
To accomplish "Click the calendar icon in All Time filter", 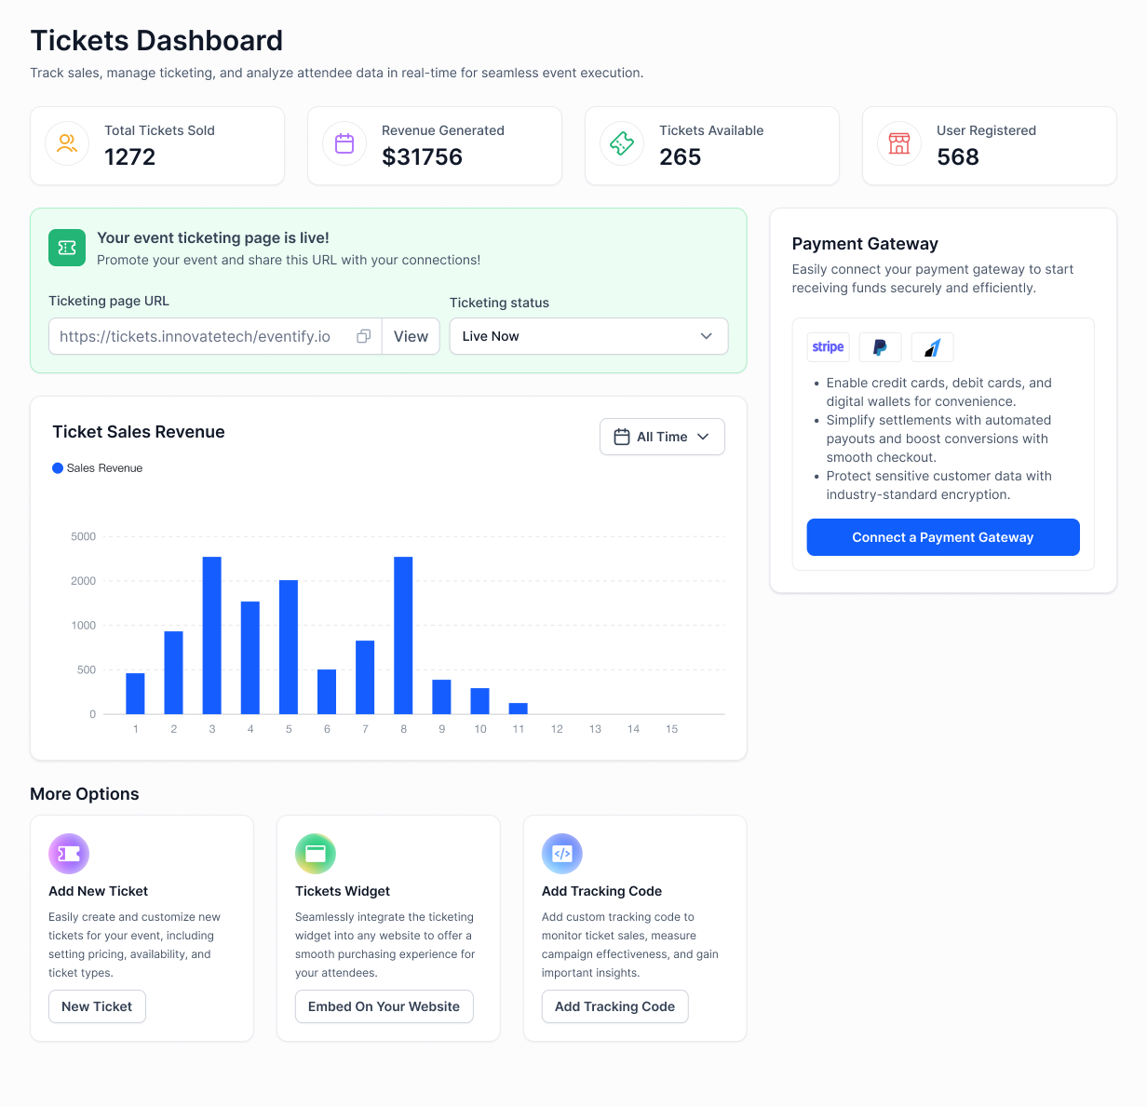I will point(622,437).
